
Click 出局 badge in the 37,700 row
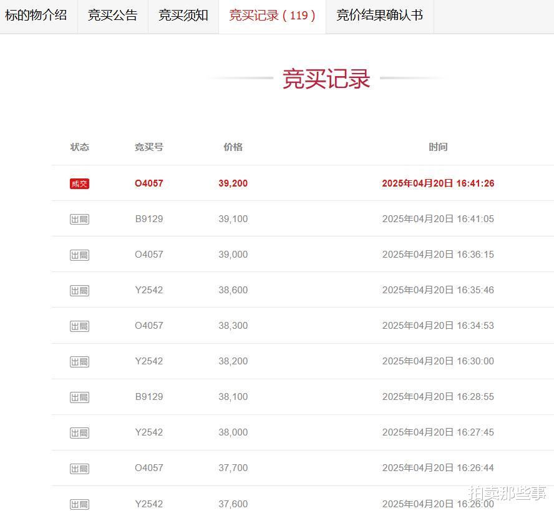(x=79, y=469)
